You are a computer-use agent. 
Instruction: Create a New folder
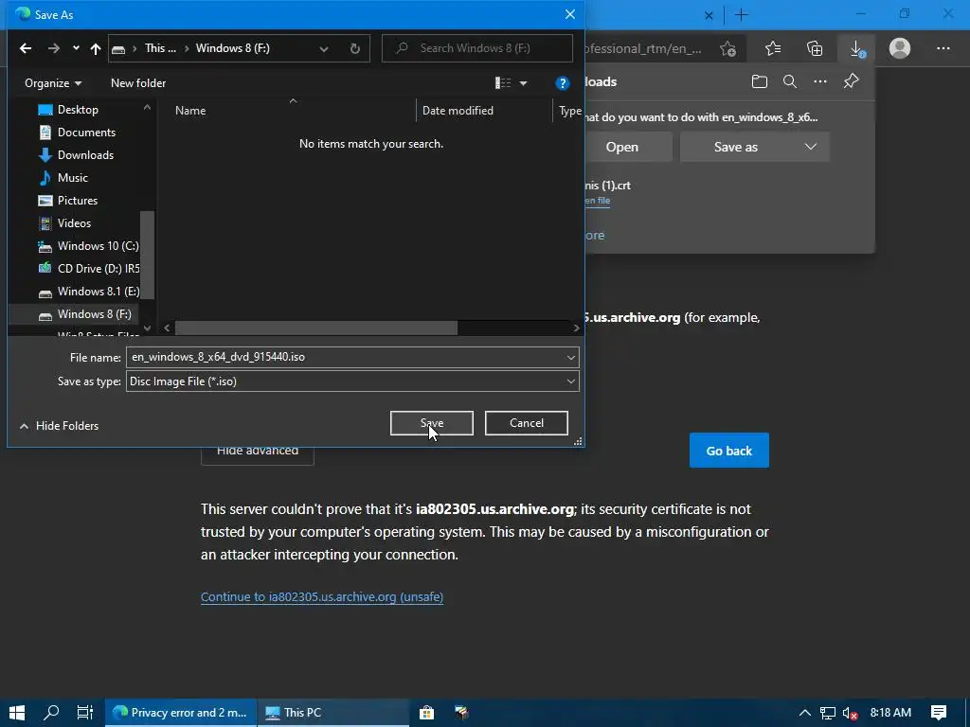pos(138,83)
